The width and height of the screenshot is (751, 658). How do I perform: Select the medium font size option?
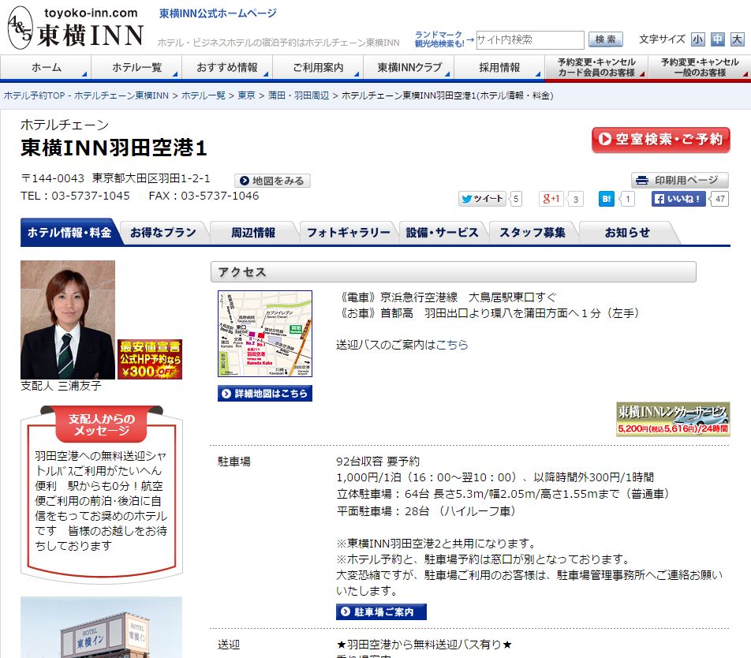[x=717, y=39]
